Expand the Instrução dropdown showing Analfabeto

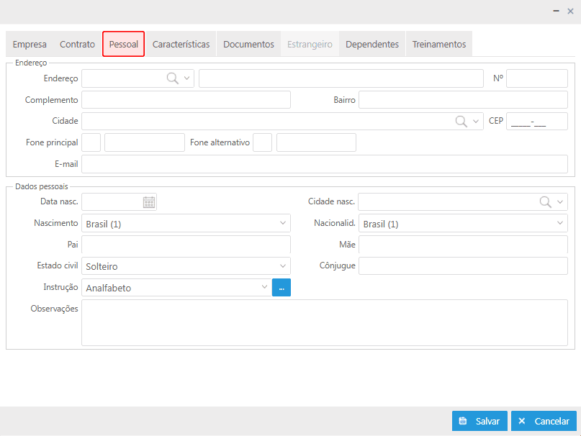(x=176, y=288)
